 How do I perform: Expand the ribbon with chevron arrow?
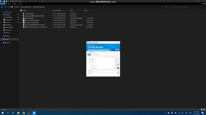tap(202, 4)
